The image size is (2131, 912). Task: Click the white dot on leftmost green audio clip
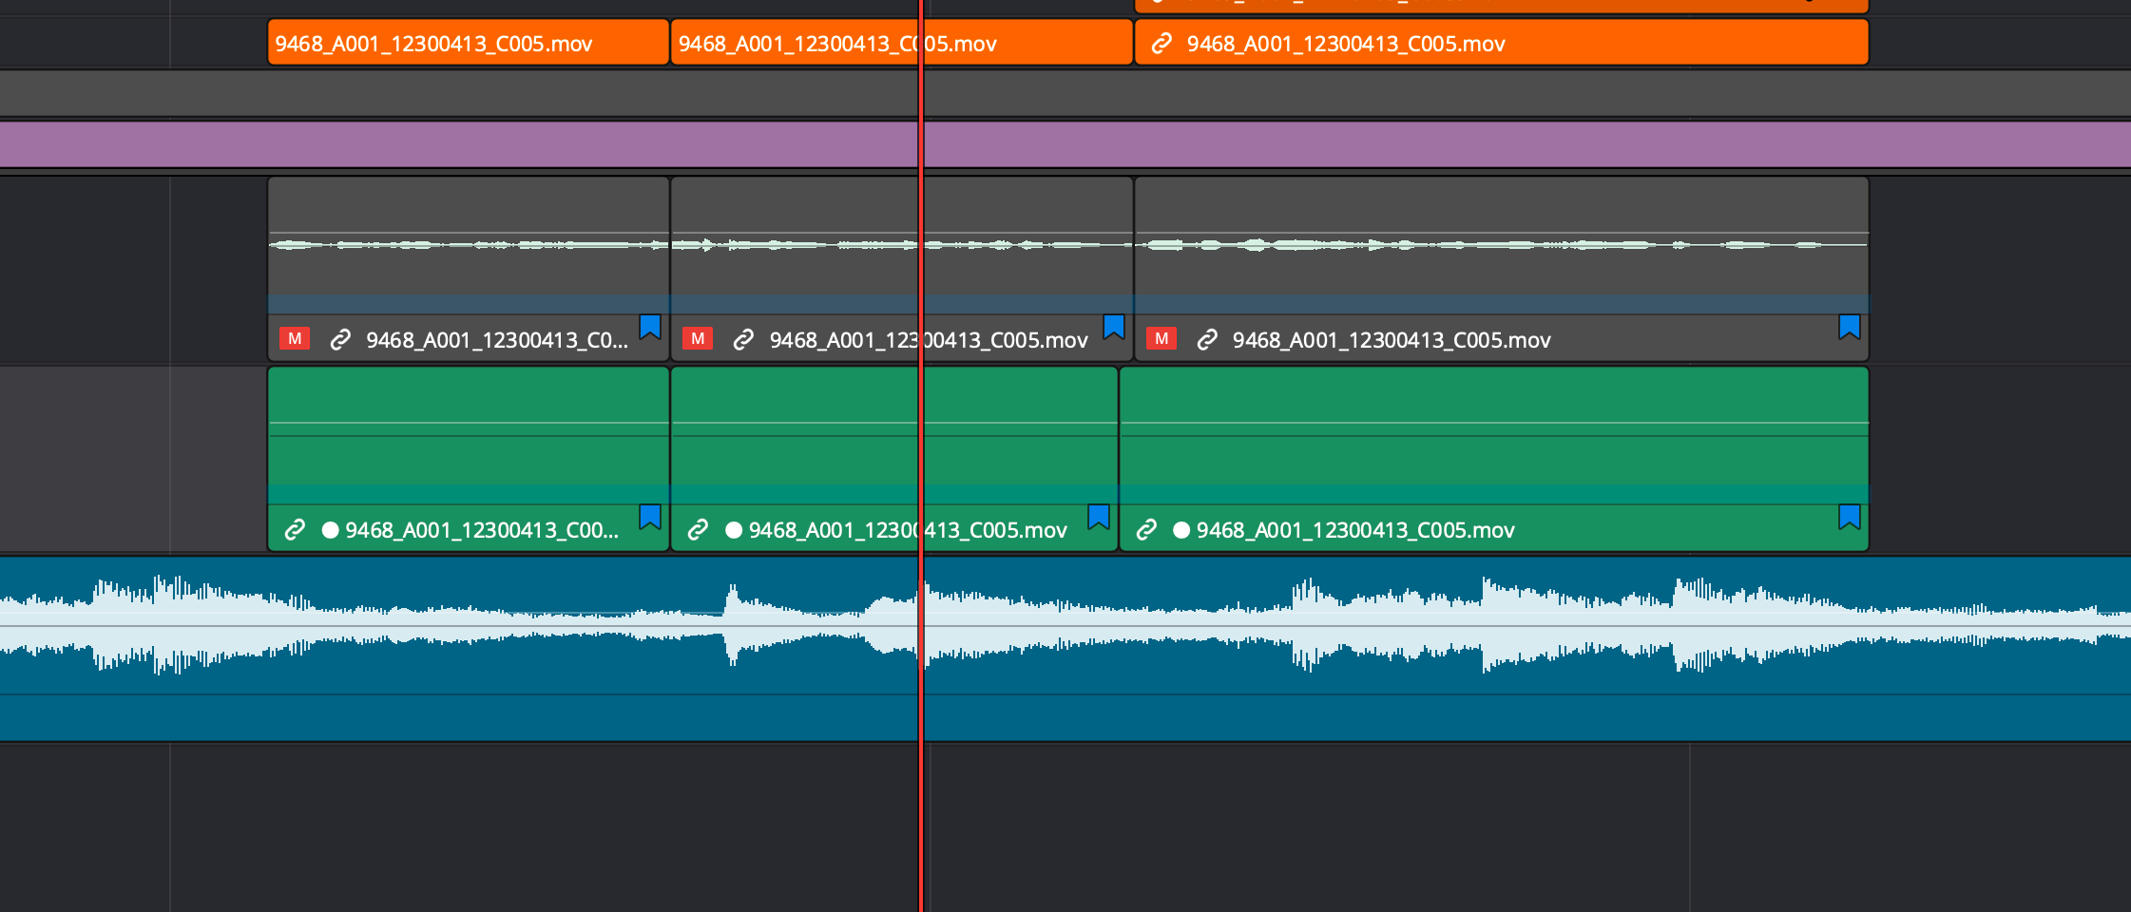point(331,530)
